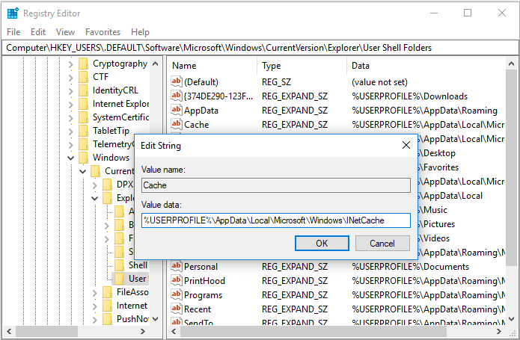Expand the IdentityCRL key
This screenshot has height=340, width=520.
point(70,90)
